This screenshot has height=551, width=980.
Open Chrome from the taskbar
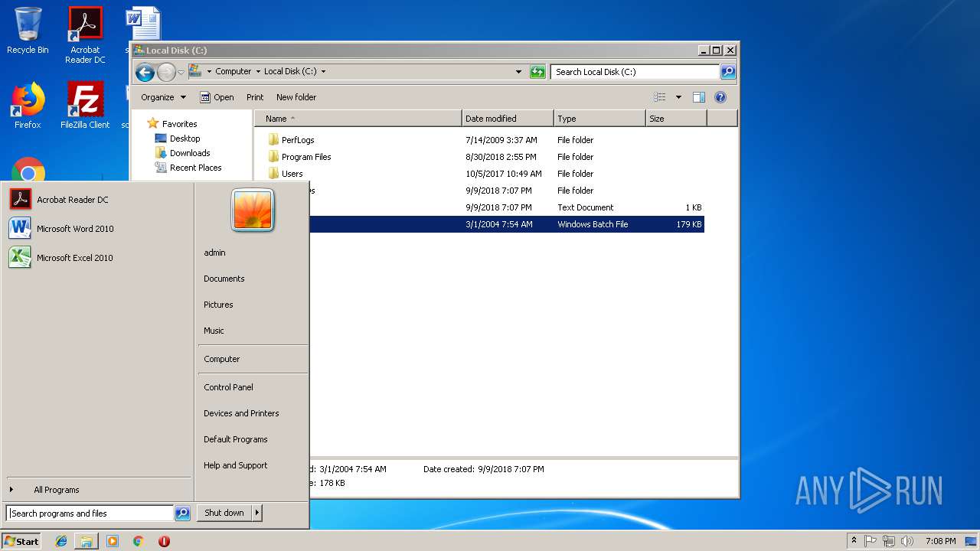tap(138, 541)
